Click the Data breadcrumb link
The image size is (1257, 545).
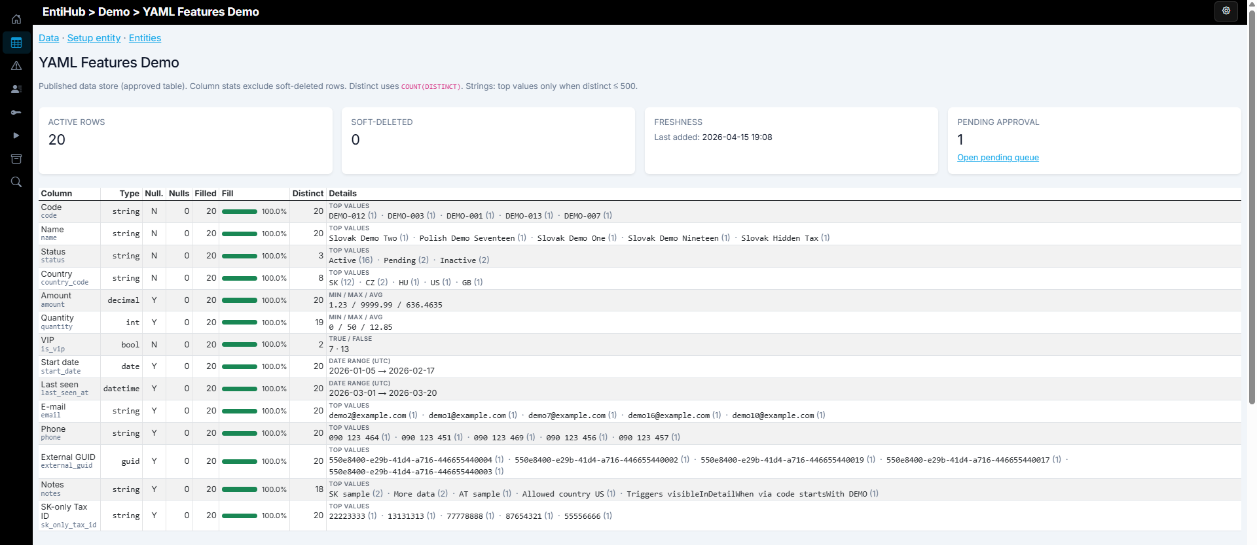[x=48, y=38]
